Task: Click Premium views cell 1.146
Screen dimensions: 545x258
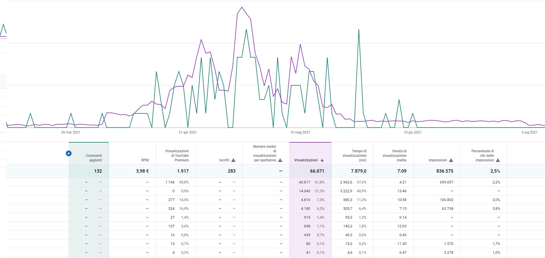Action: tap(170, 182)
